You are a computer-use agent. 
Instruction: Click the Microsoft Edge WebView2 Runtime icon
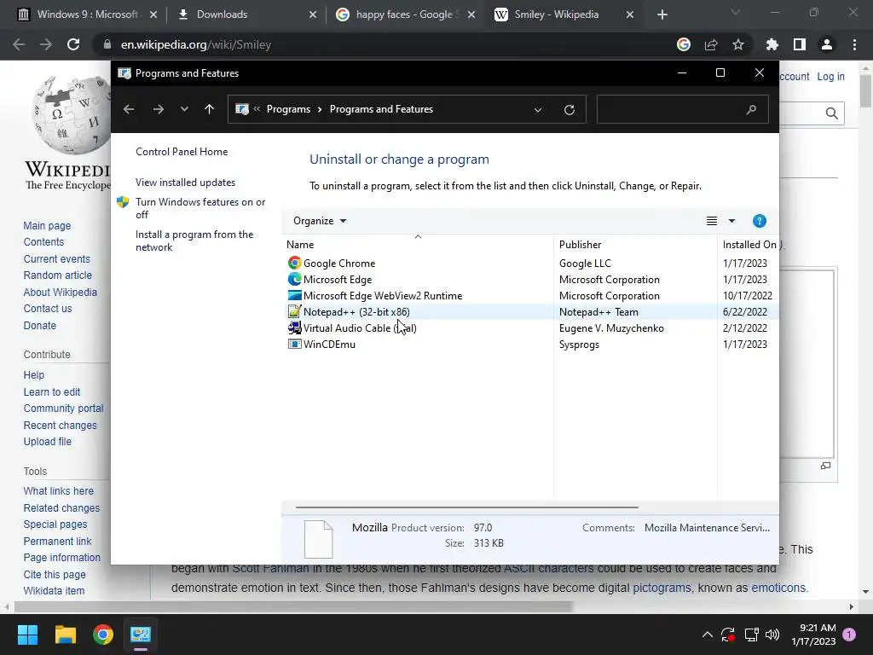point(294,295)
